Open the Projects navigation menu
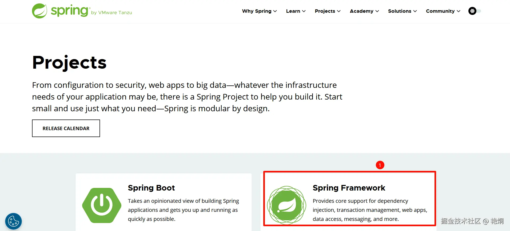Viewport: 510px width, 231px height. click(x=328, y=11)
